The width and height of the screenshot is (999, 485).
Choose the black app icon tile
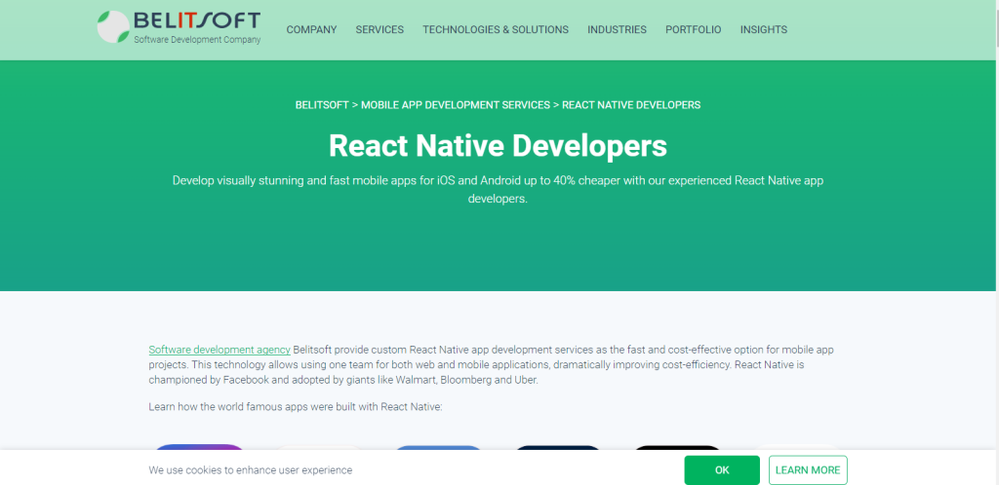pyautogui.click(x=678, y=449)
